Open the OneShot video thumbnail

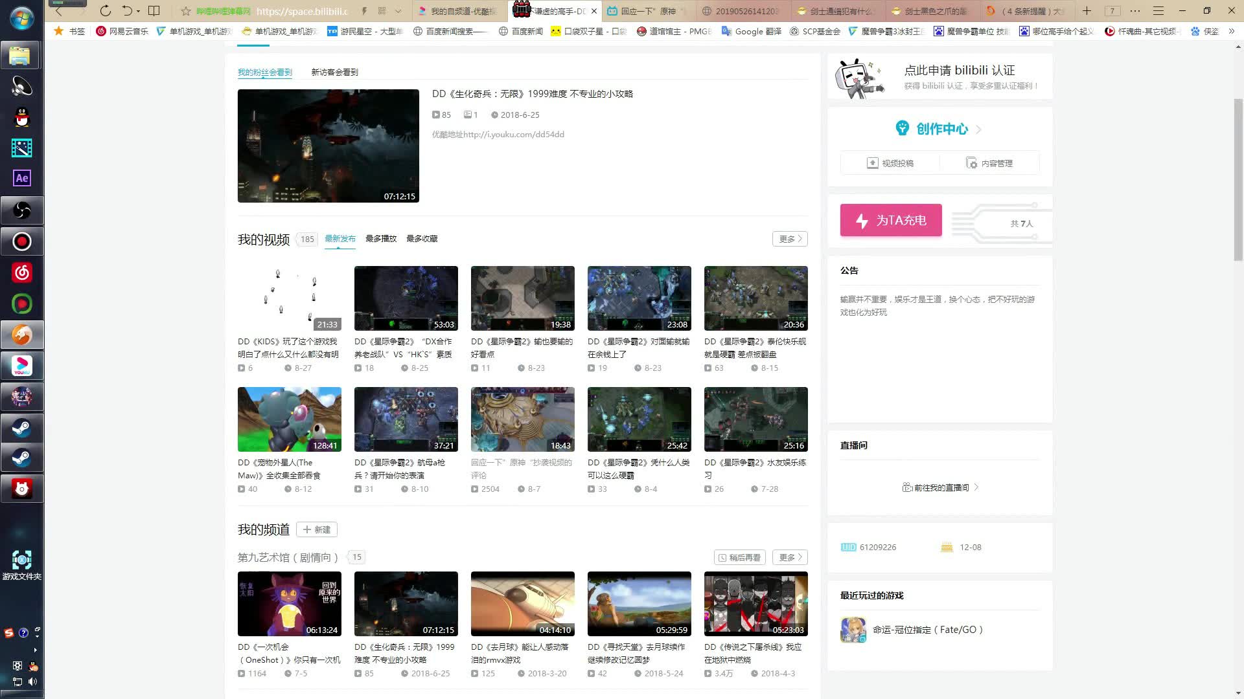[x=289, y=604]
